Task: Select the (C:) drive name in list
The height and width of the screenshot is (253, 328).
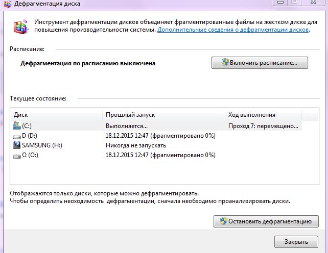Action: point(27,125)
